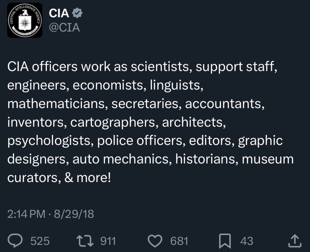
Task: Click the 43 bookmarks count
Action: [x=247, y=241]
